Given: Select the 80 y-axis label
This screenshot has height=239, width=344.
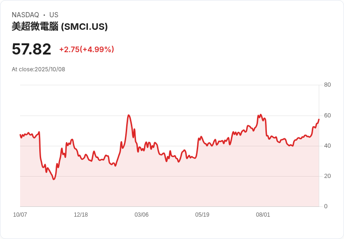Looking at the screenshot, I should [x=327, y=85].
